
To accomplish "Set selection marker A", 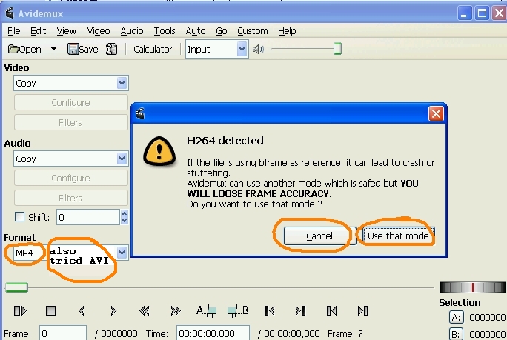I will pyautogui.click(x=207, y=311).
